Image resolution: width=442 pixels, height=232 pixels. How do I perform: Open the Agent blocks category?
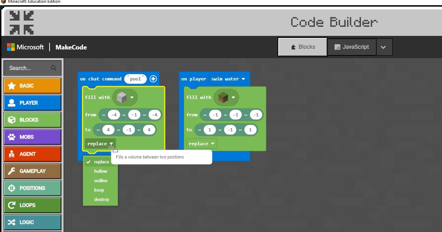pyautogui.click(x=32, y=154)
